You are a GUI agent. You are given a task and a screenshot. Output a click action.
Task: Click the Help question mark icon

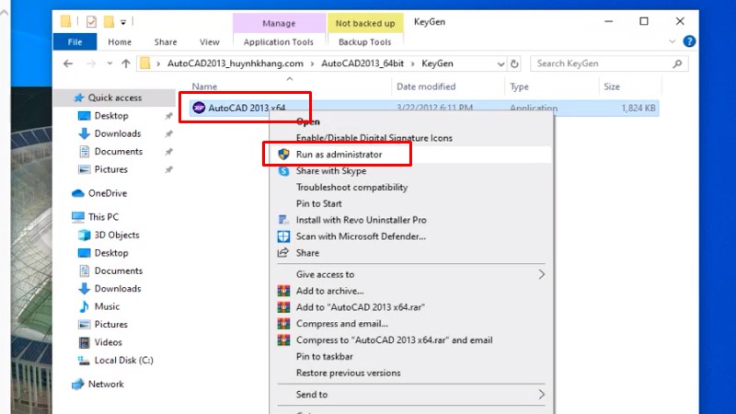pos(690,41)
